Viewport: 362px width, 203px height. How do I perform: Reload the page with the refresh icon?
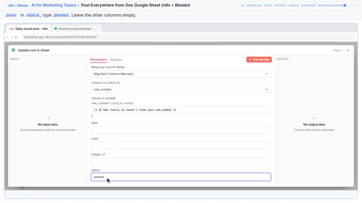pyautogui.click(x=16, y=37)
